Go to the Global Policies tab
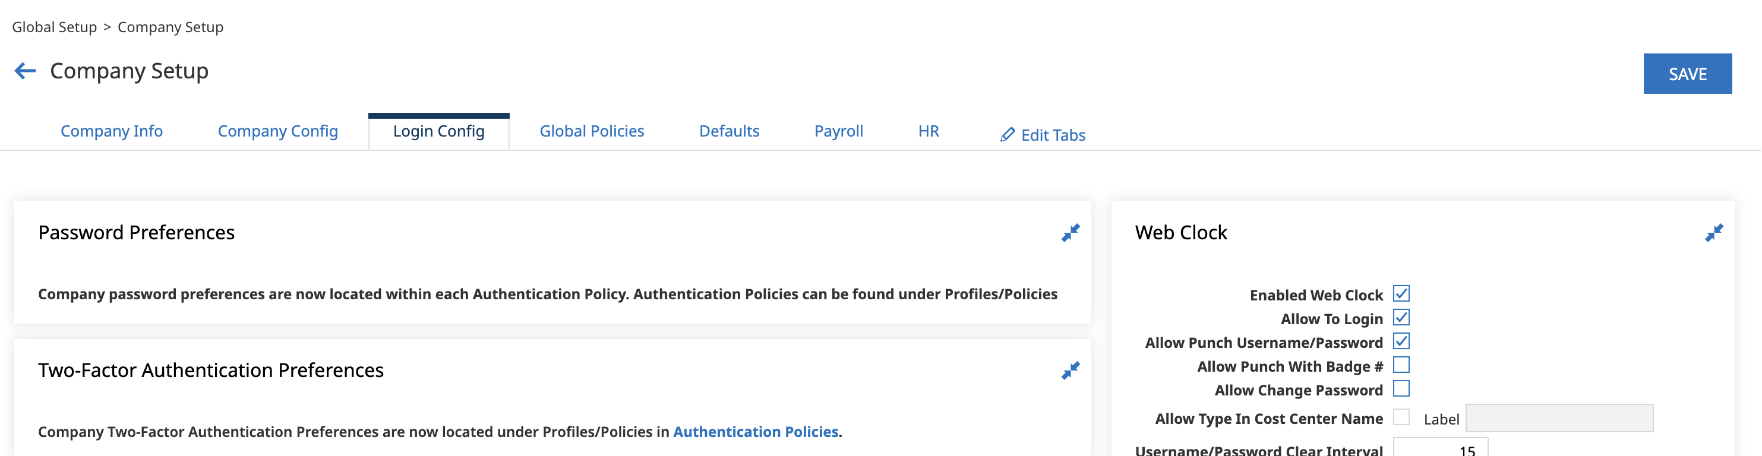 click(x=592, y=131)
